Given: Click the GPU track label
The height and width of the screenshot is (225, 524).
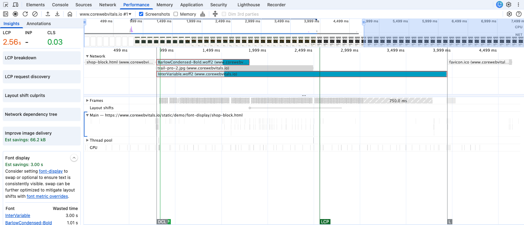Looking at the screenshot, I should (x=94, y=148).
